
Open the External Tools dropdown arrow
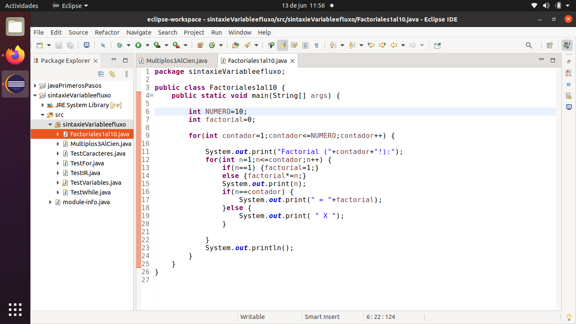coord(186,45)
